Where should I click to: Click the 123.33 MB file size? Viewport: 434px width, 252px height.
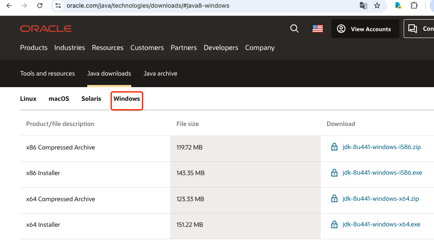pos(190,199)
